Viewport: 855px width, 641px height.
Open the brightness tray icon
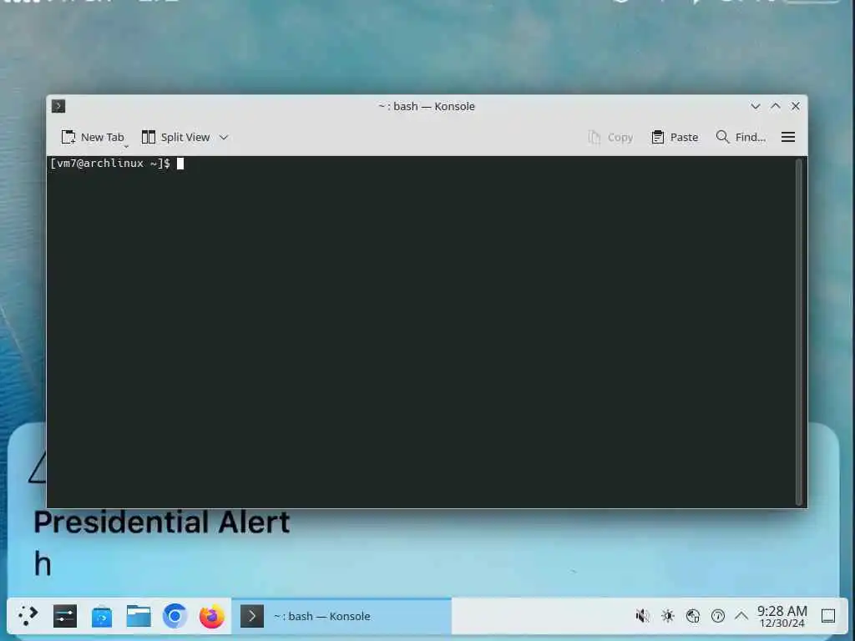click(667, 616)
